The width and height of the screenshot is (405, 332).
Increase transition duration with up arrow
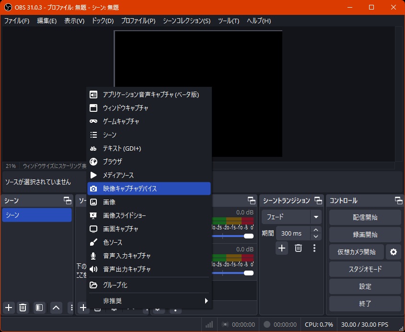pos(315,230)
